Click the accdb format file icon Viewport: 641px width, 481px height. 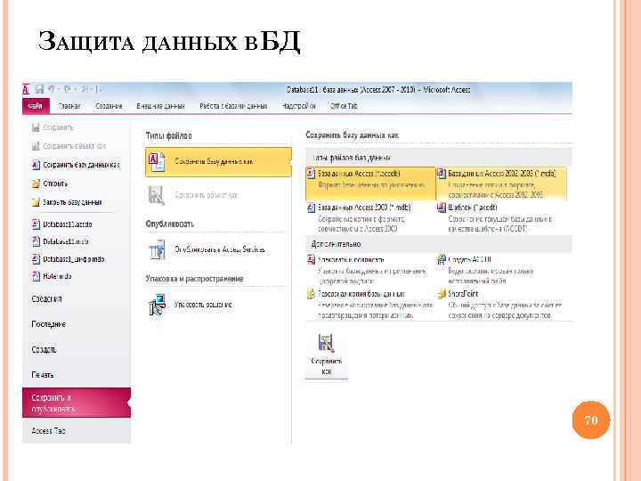311,174
